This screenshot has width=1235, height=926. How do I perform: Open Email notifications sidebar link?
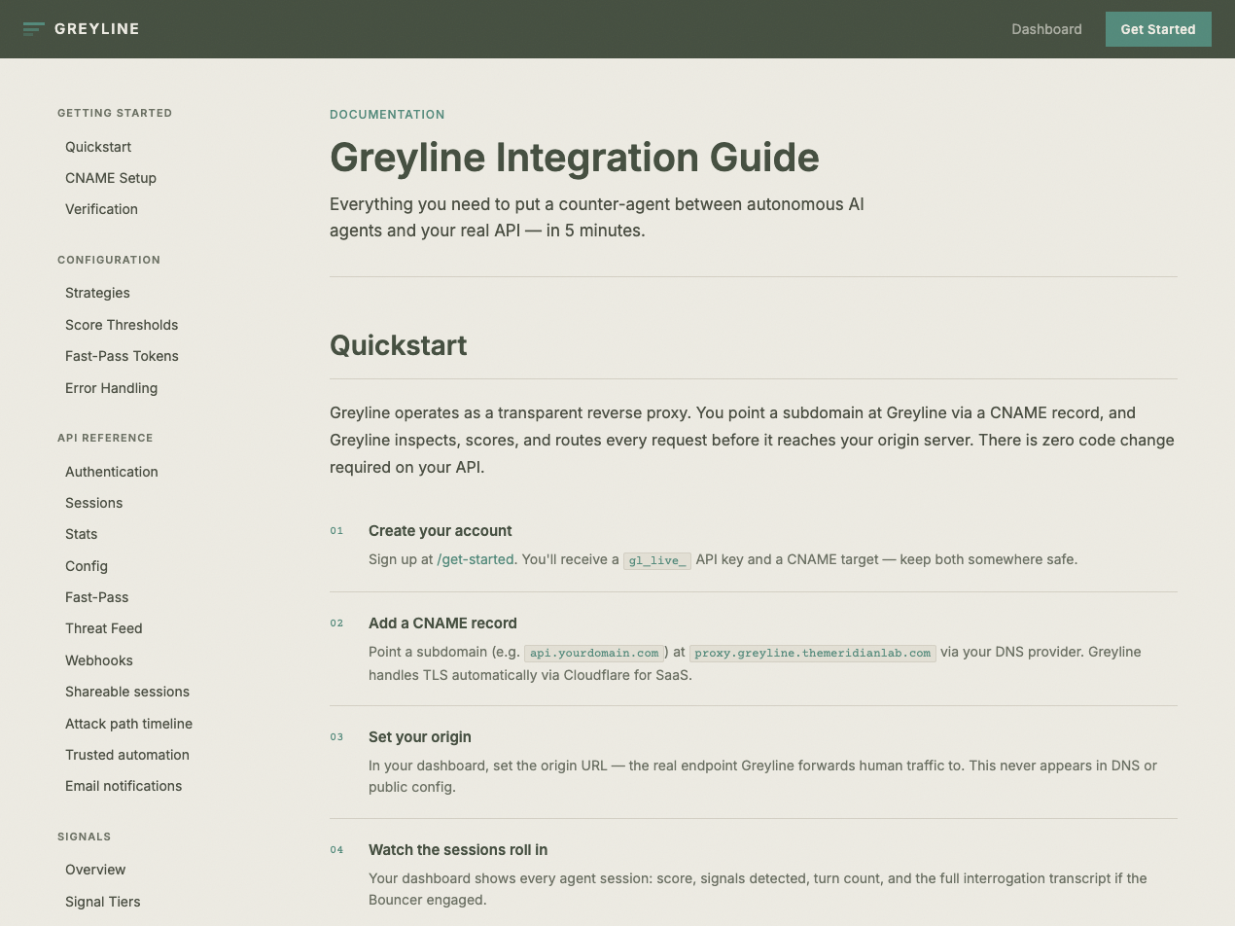[123, 786]
